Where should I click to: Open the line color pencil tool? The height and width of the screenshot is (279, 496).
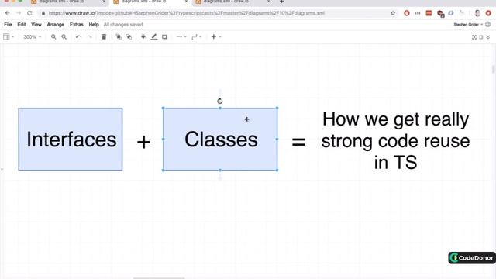pyautogui.click(x=154, y=37)
